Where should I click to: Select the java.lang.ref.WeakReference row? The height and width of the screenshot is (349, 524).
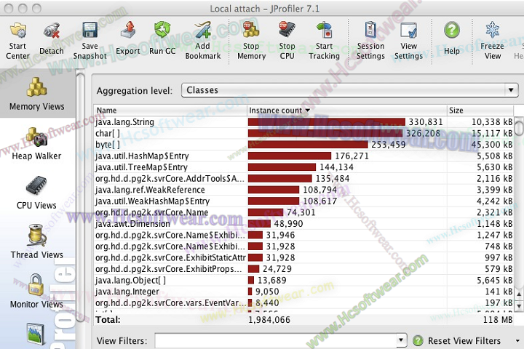pyautogui.click(x=303, y=190)
